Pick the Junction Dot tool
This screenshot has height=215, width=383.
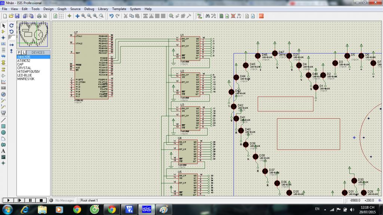point(3,38)
